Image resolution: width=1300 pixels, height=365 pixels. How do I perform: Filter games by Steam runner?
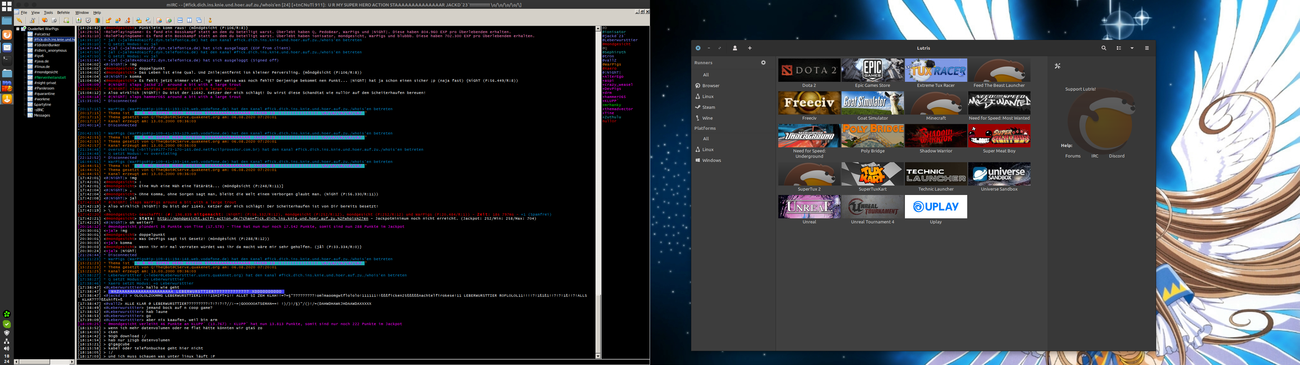(709, 107)
